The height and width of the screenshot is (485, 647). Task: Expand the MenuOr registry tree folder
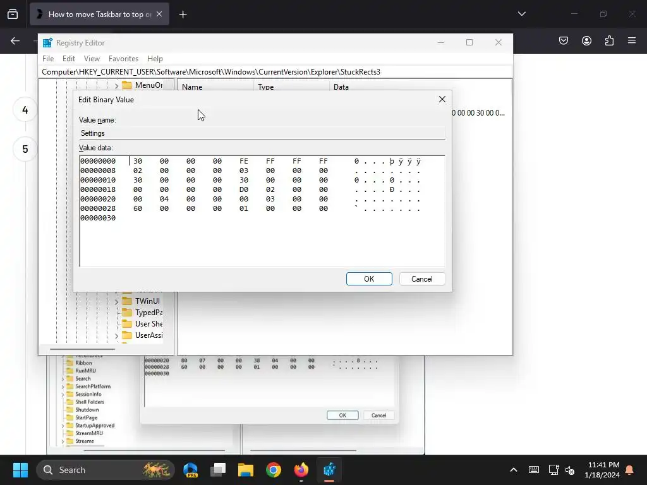pos(116,86)
